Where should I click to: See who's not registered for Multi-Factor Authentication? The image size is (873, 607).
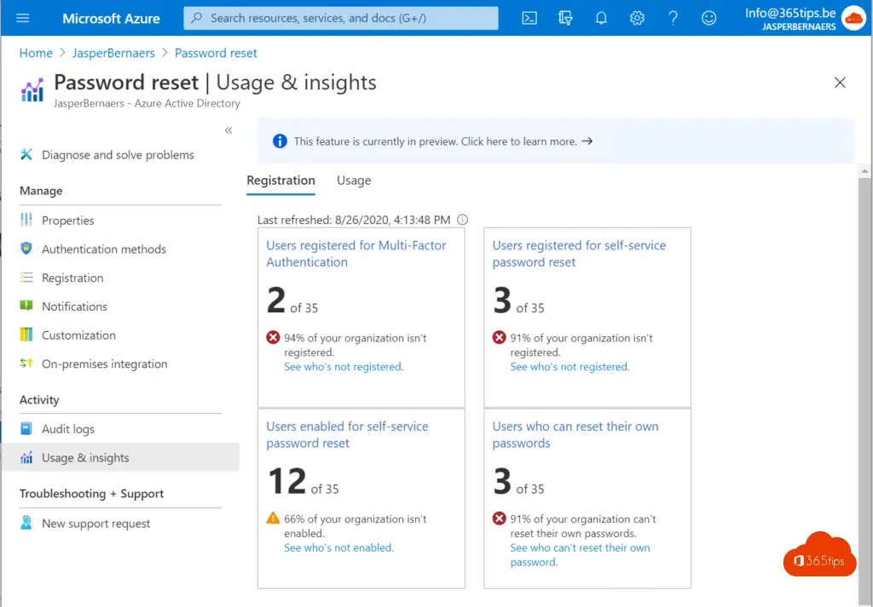tap(344, 366)
